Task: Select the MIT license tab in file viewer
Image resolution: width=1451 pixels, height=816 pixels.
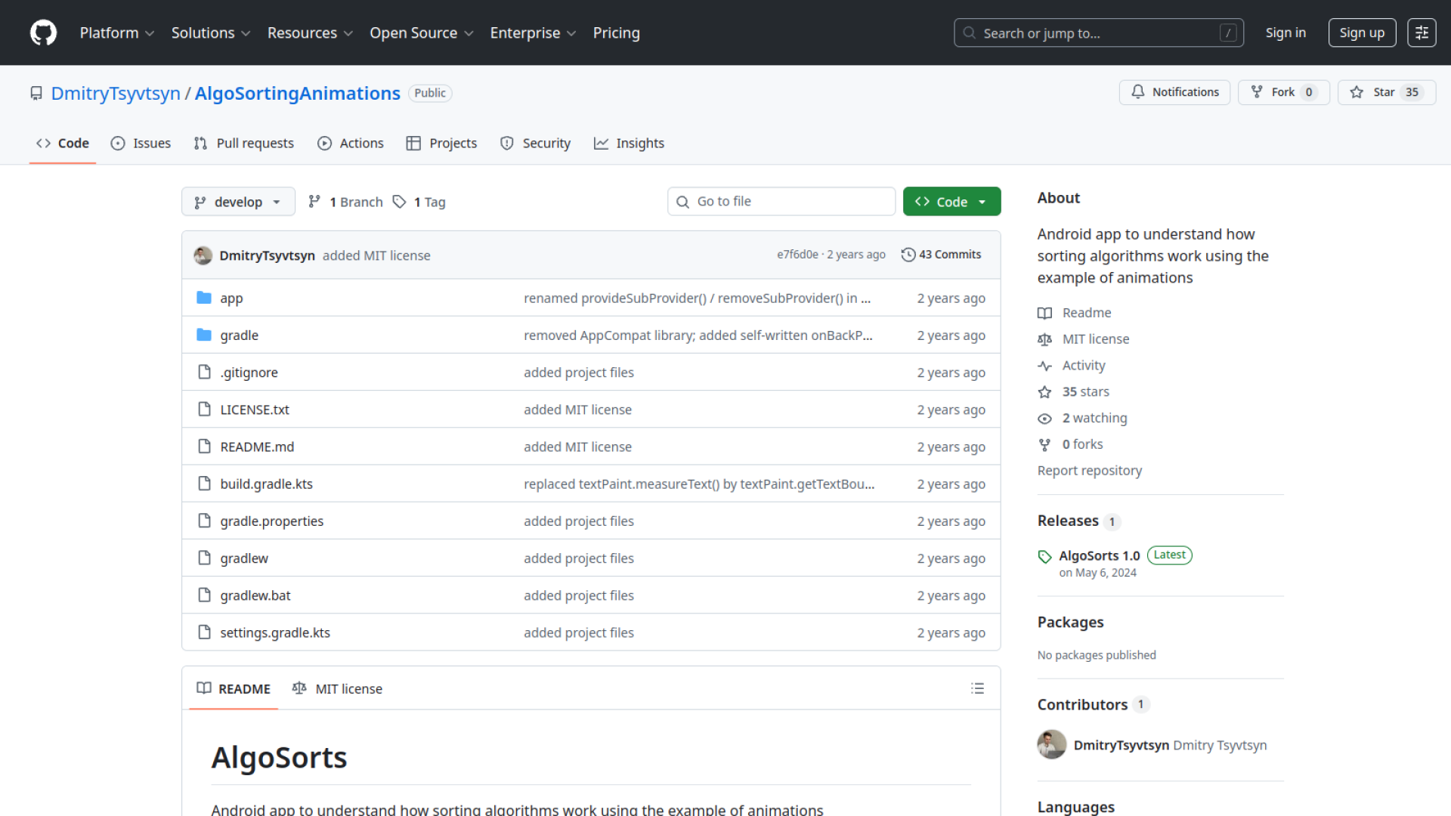Action: [337, 688]
